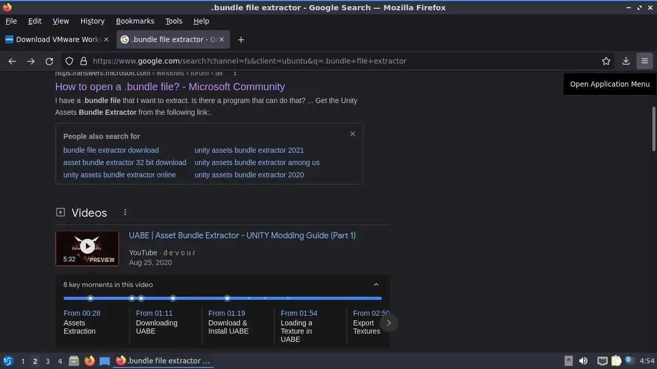Open the system start menu icon
This screenshot has width=657, height=369.
pos(8,361)
